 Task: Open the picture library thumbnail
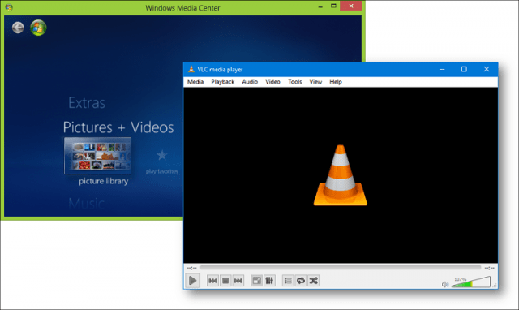point(97,156)
